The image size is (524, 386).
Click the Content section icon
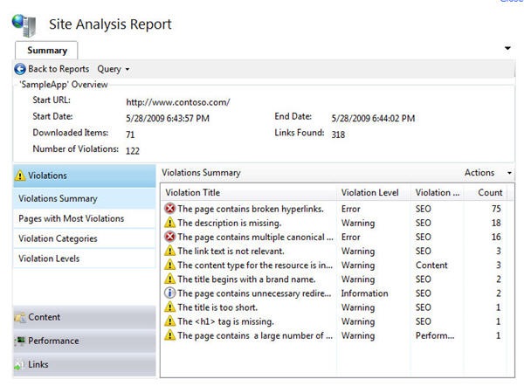coord(19,318)
